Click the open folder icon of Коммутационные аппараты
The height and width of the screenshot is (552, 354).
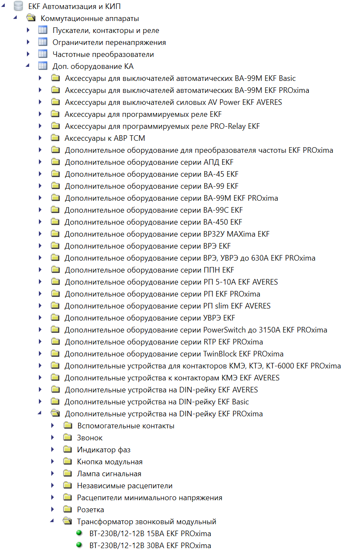coord(30,18)
